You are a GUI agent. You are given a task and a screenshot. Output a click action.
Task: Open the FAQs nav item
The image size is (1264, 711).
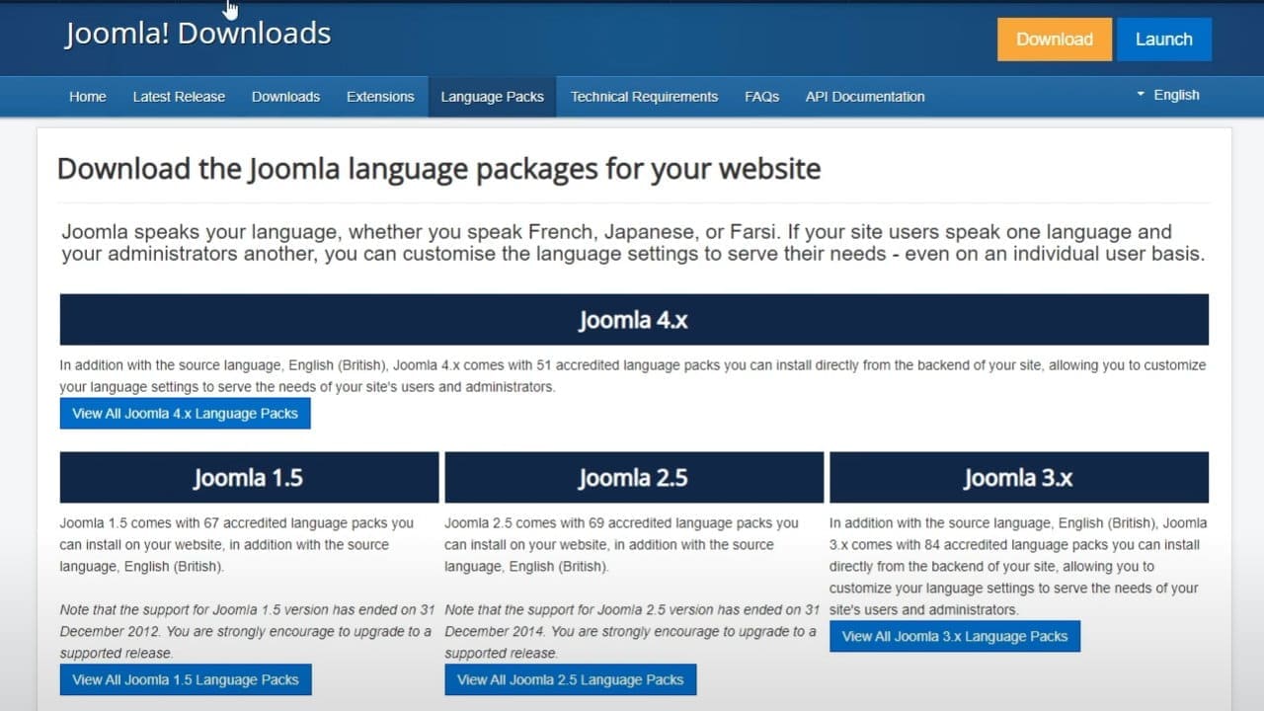tap(762, 97)
